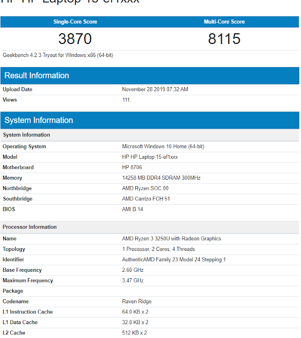Select AMD Carrizo FCH 51 southbridge value

[x=146, y=199]
